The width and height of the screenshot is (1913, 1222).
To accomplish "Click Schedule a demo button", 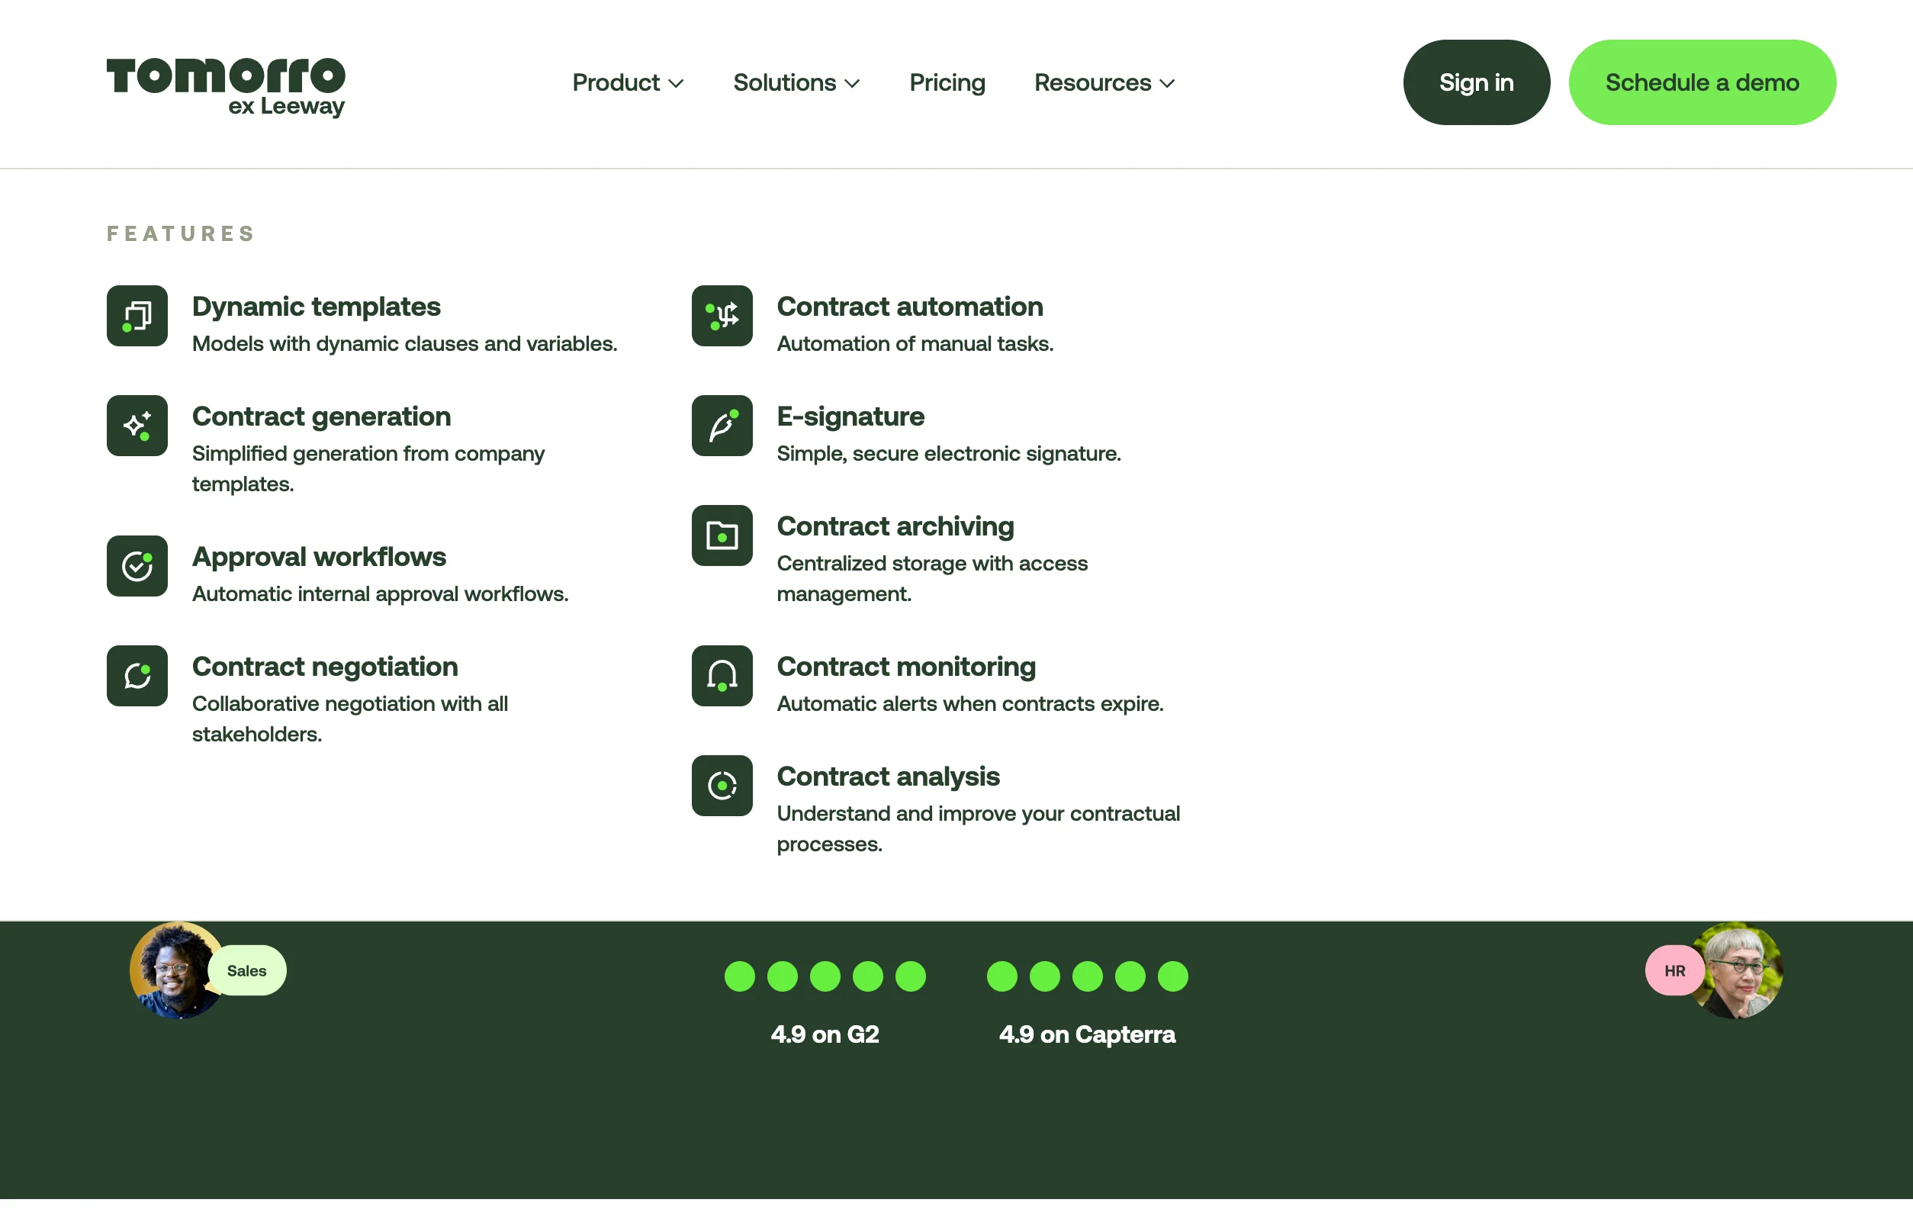I will pyautogui.click(x=1701, y=82).
